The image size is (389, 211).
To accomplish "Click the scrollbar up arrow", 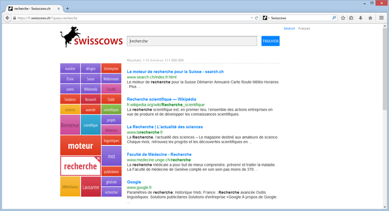I will tap(385, 26).
